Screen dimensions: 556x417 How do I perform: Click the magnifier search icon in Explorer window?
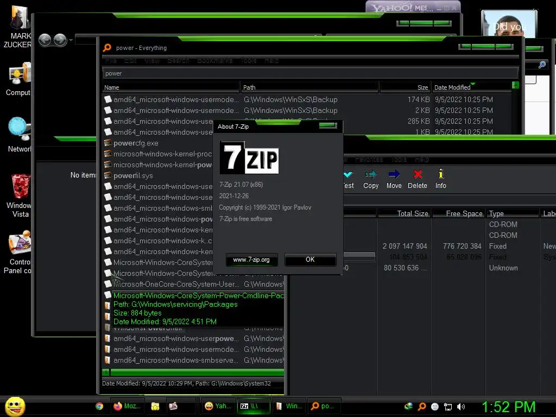tap(542, 65)
